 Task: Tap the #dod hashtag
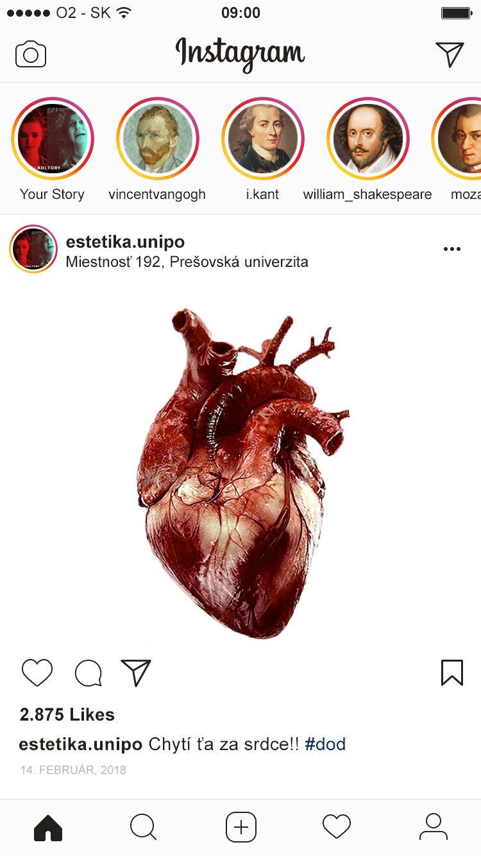click(x=325, y=744)
